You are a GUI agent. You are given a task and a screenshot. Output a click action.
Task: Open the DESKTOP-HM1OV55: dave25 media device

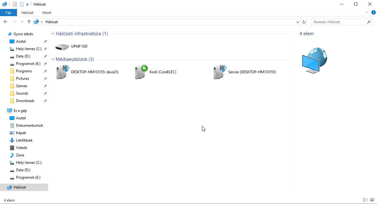coord(87,72)
